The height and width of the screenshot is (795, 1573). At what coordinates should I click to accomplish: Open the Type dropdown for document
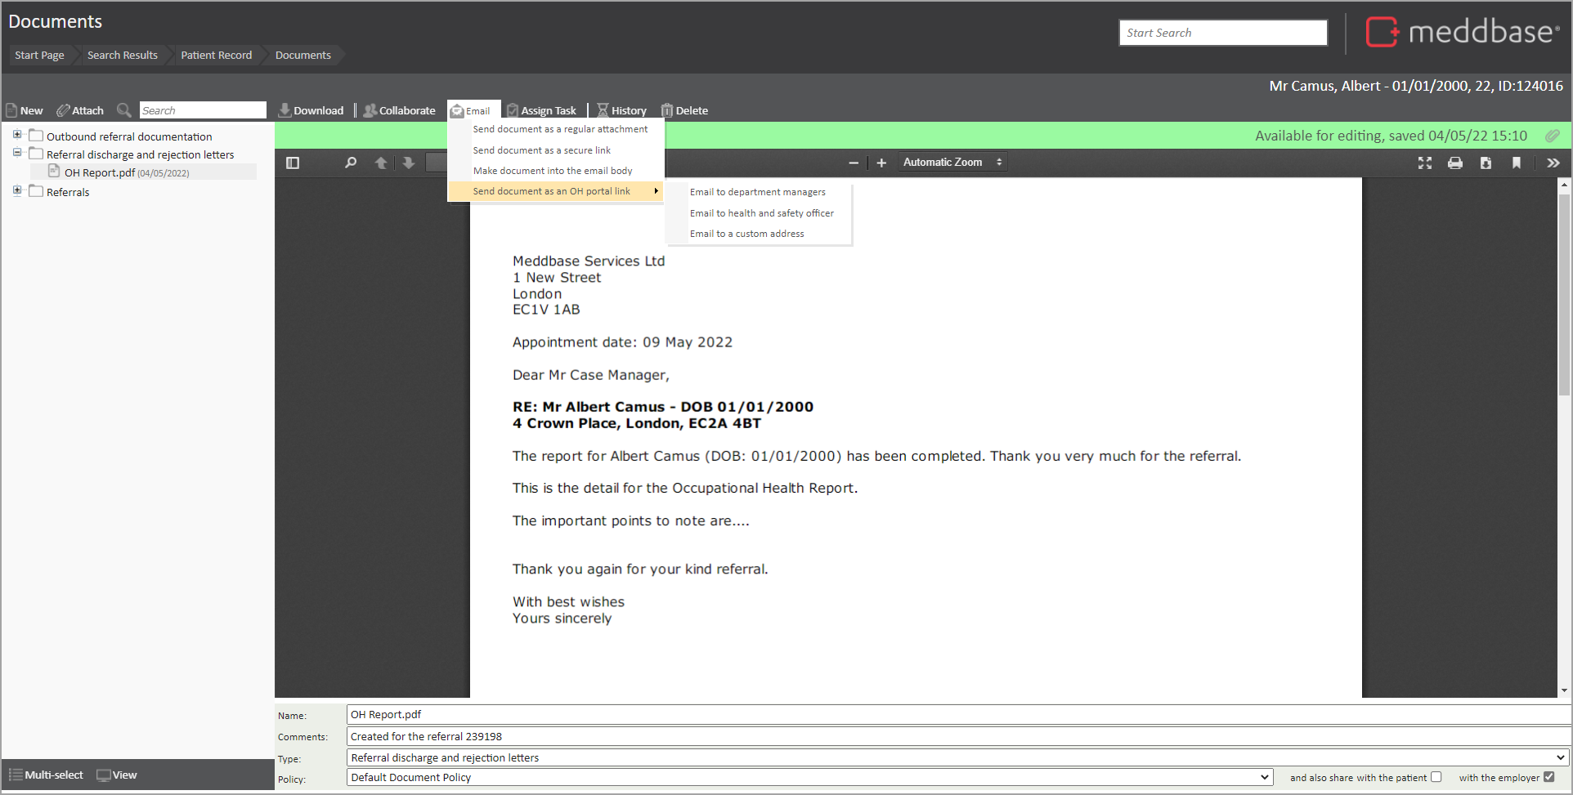[957, 757]
